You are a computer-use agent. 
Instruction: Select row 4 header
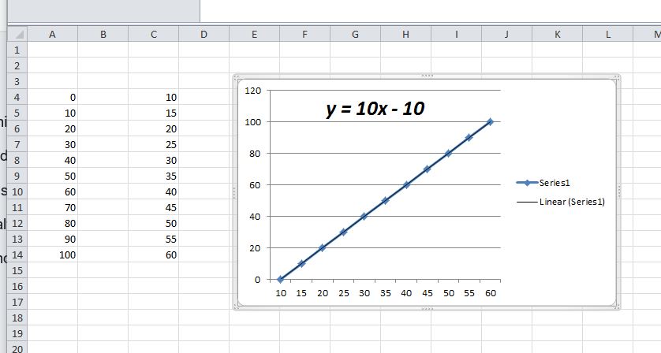[x=16, y=98]
